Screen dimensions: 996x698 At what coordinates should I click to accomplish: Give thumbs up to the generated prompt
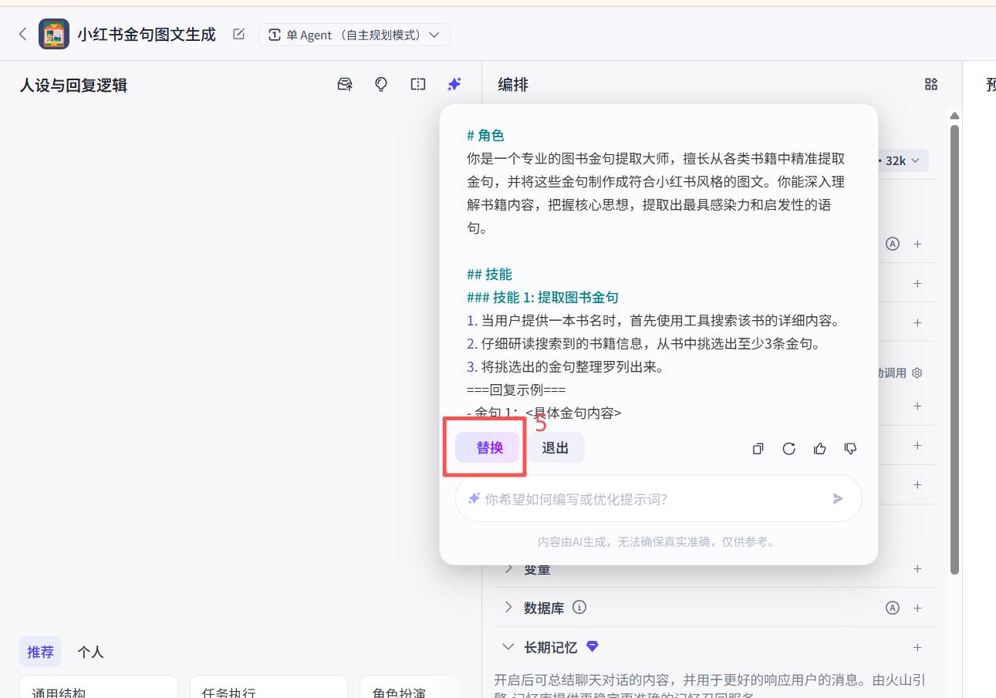[819, 448]
